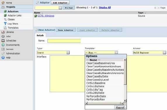Open the Log Filters section
This screenshot has height=110, width=167.
pyautogui.click(x=13, y=24)
